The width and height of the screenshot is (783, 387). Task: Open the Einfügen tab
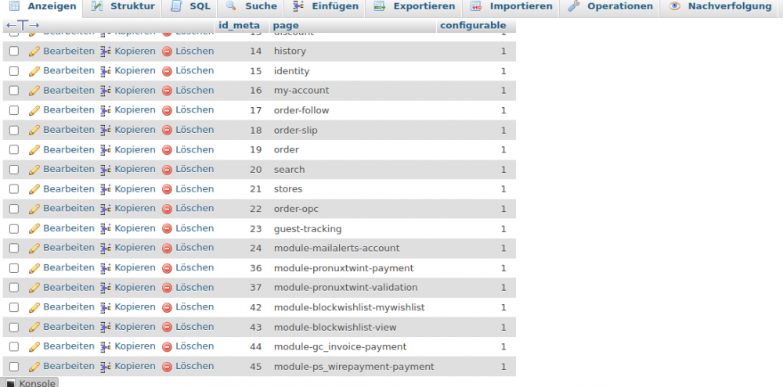click(325, 7)
